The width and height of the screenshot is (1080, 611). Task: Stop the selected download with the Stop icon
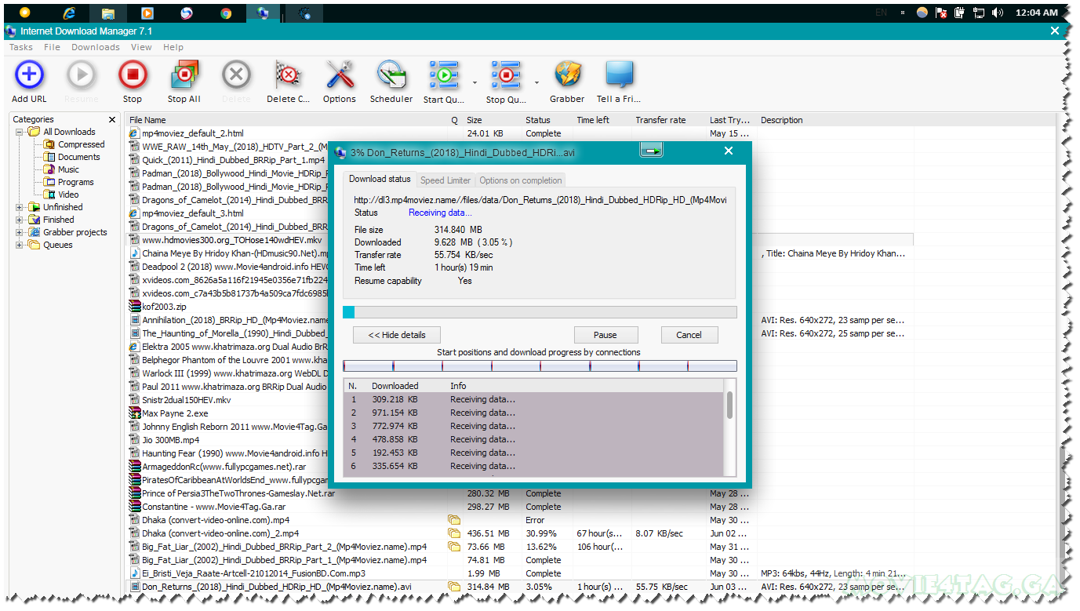[133, 76]
